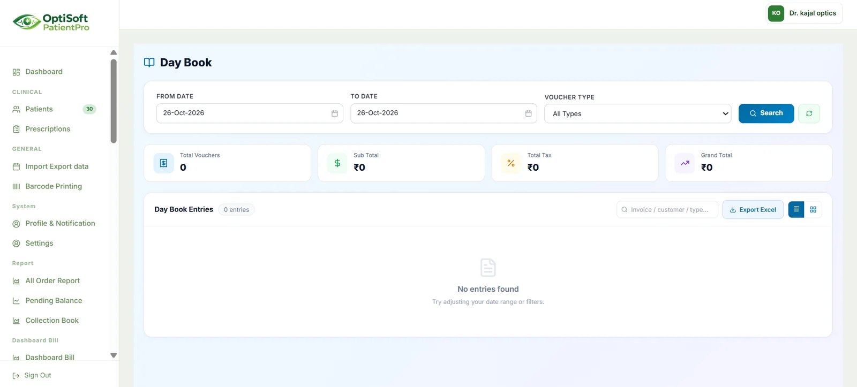Switch to list view layout
857x387 pixels.
click(x=796, y=209)
